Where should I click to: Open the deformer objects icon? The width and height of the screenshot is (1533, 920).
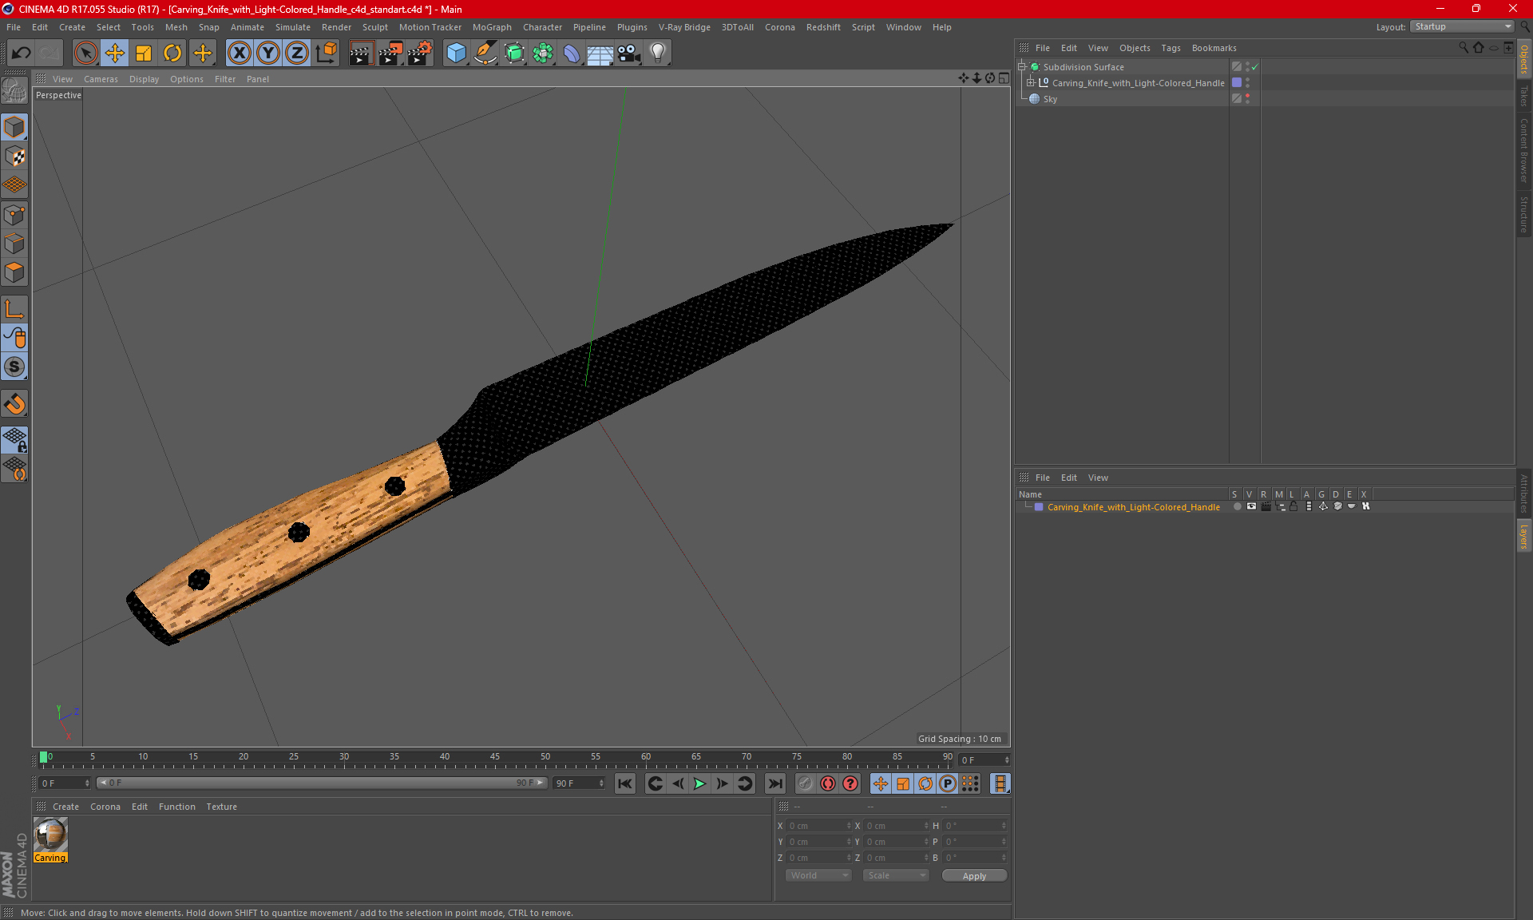[x=572, y=53]
